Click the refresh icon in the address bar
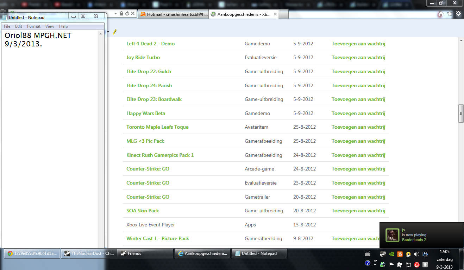464x270 pixels. [x=127, y=13]
